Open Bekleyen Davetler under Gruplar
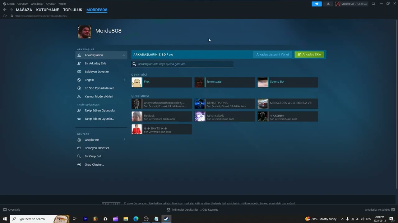398x223 pixels. pyautogui.click(x=101, y=148)
